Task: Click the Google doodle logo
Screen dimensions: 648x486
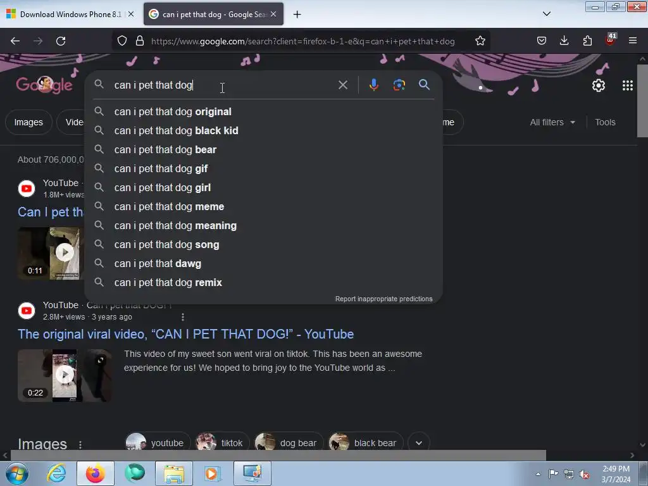Action: point(44,85)
